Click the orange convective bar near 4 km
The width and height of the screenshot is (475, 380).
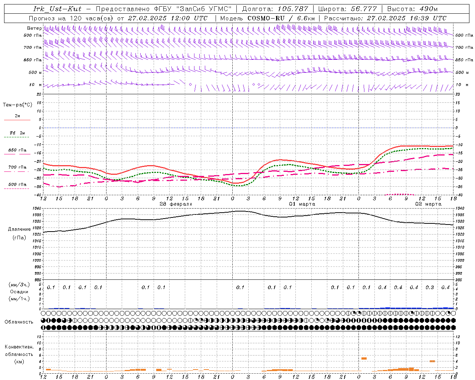tap(432, 361)
